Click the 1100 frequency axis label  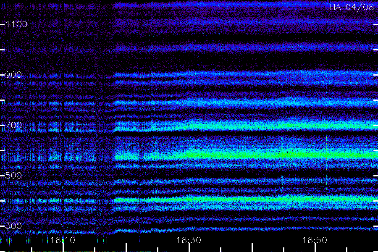pyautogui.click(x=16, y=24)
